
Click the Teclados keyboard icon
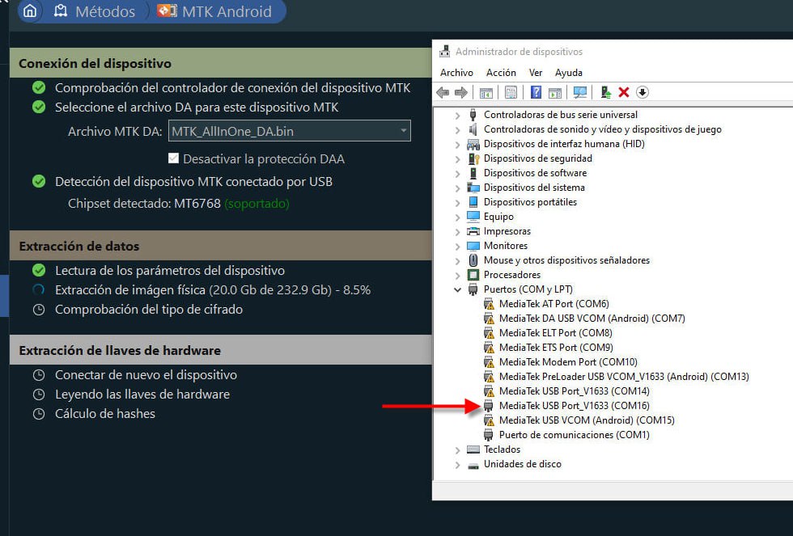473,449
